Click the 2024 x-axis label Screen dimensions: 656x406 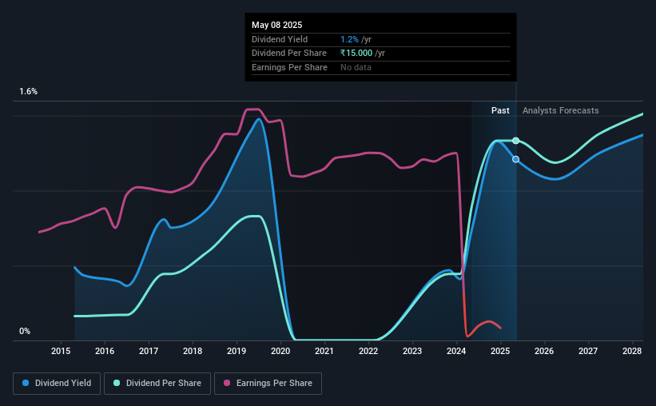456,351
